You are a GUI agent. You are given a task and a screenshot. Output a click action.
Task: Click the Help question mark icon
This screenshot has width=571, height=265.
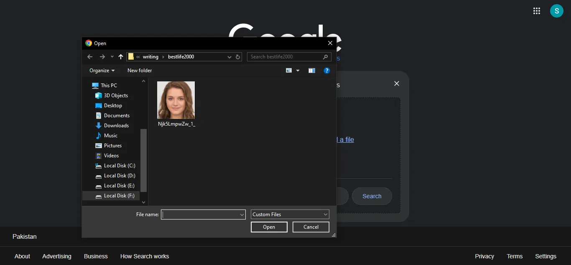[x=327, y=71]
